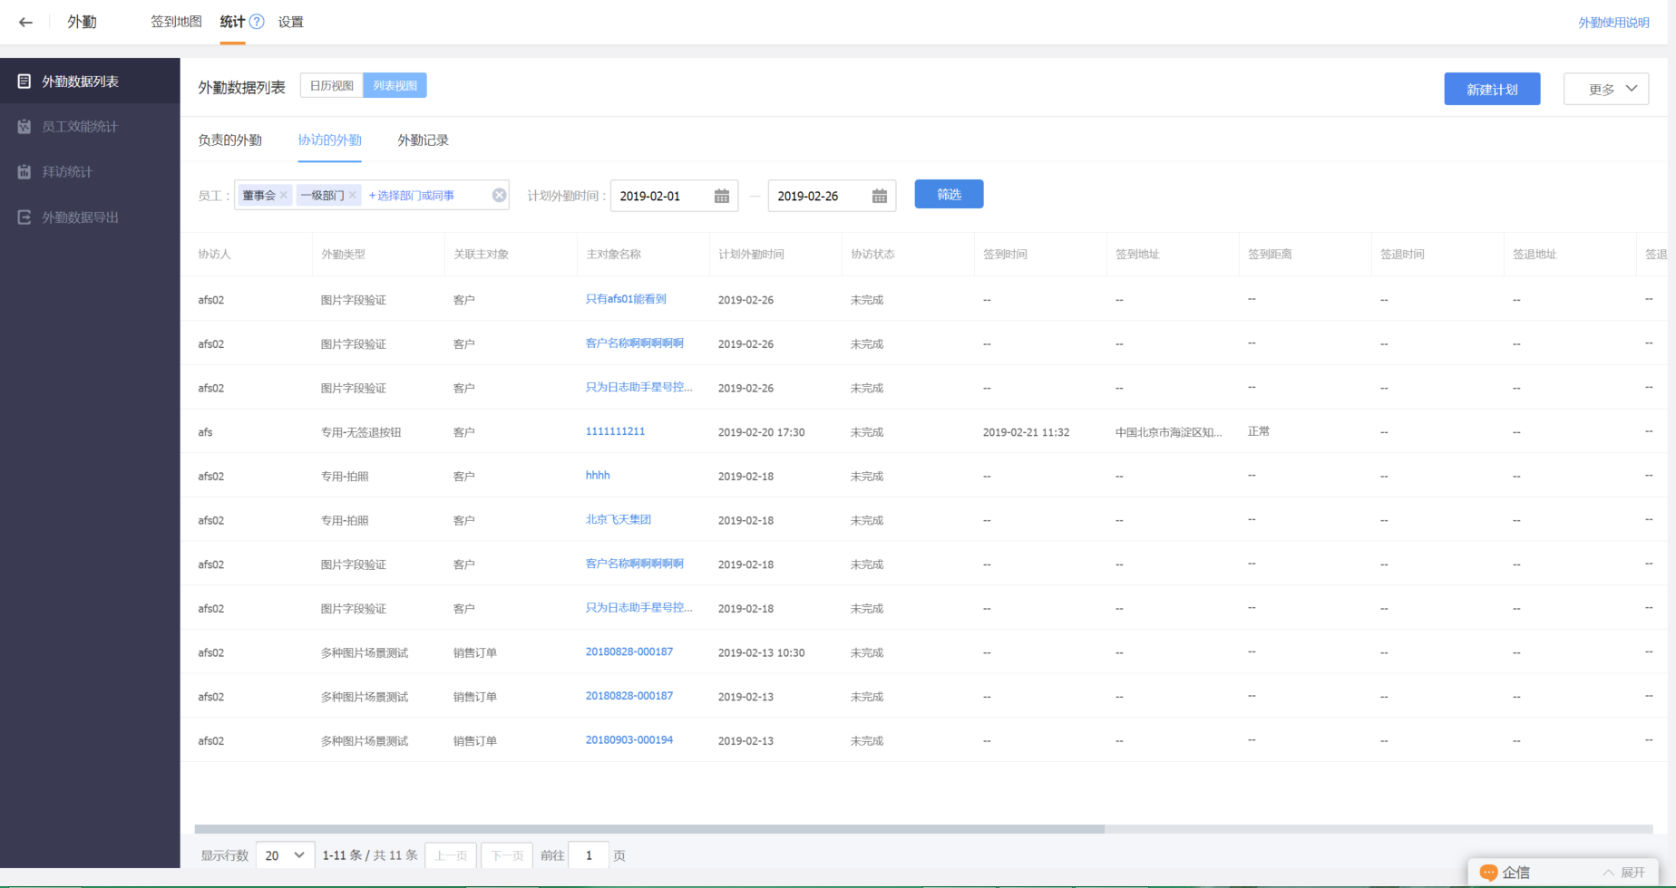Open the start date calendar picker

click(722, 197)
